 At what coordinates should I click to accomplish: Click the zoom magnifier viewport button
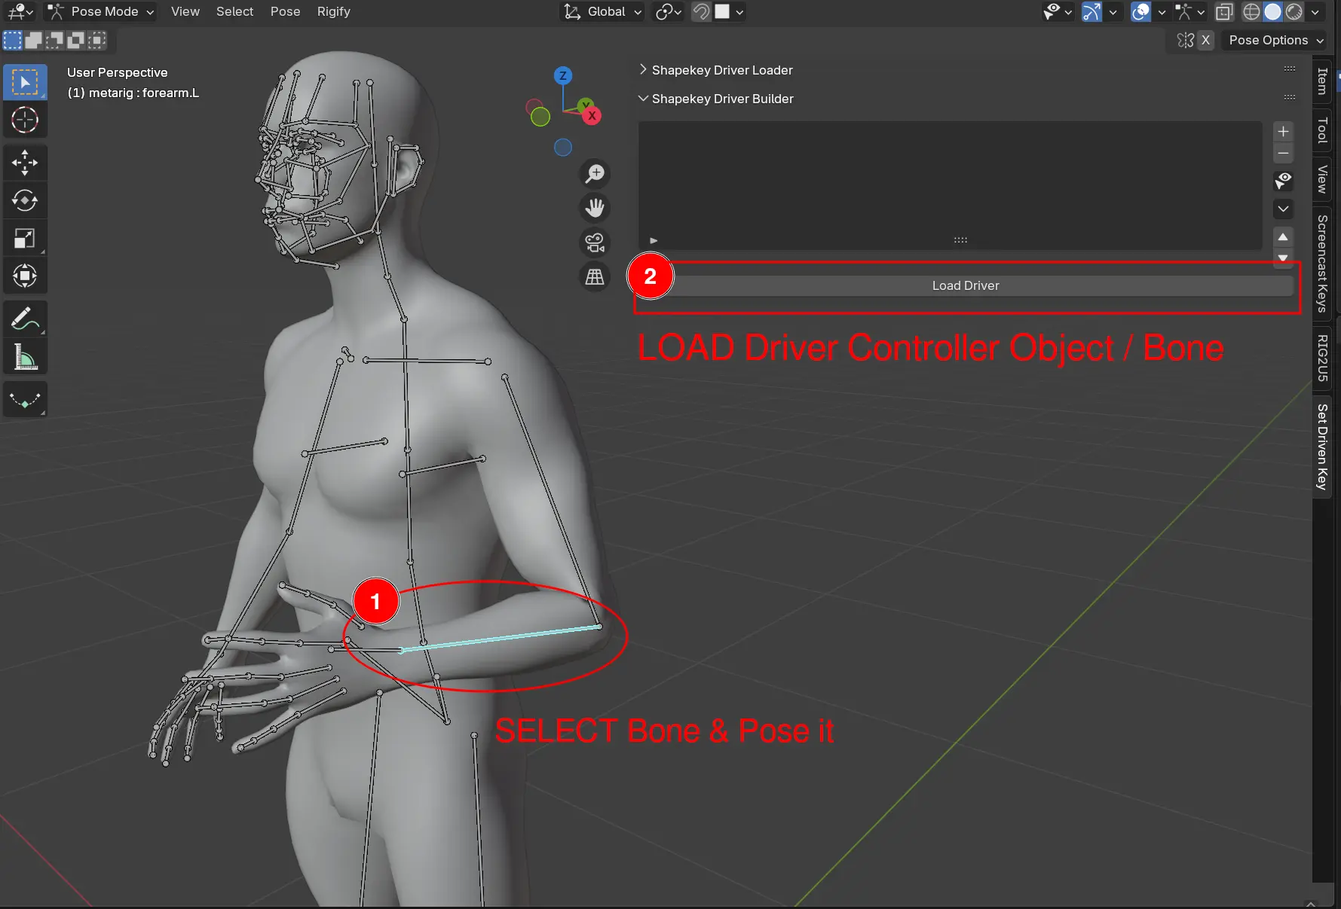[x=595, y=173]
